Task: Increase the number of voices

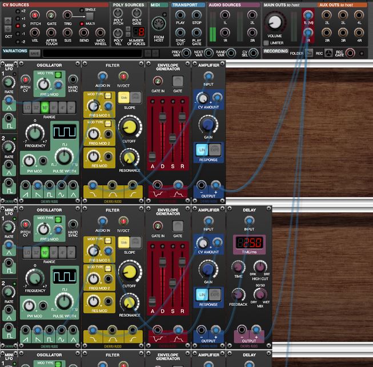Action: pyautogui.click(x=128, y=29)
